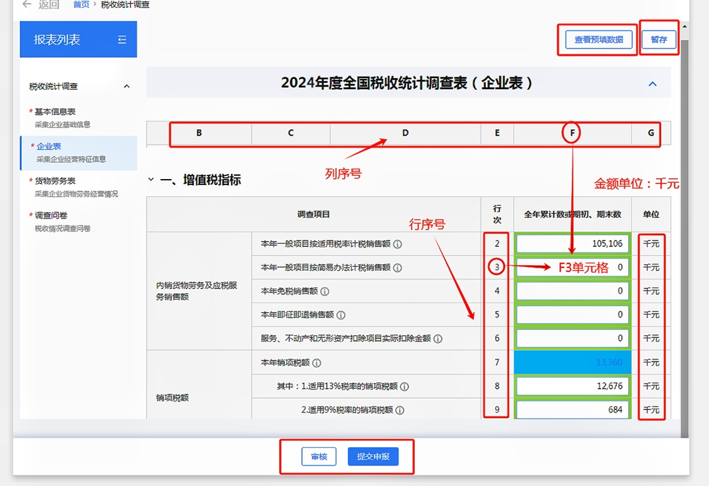This screenshot has width=709, height=486.
Task: Click info icon for 适用9%税率的销项税额
Action: (400, 410)
